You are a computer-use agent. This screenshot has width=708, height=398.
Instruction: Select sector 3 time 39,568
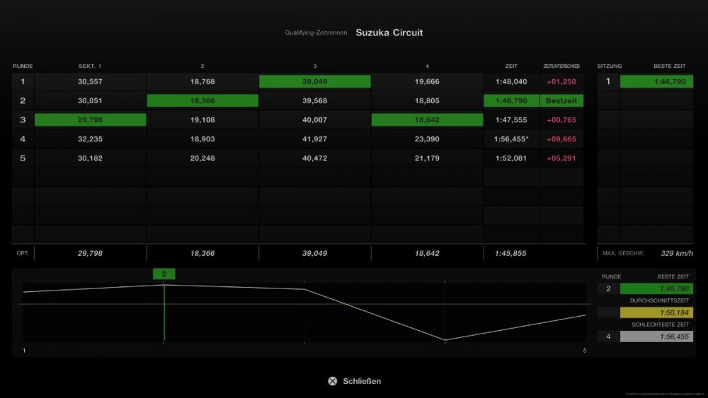tap(315, 100)
